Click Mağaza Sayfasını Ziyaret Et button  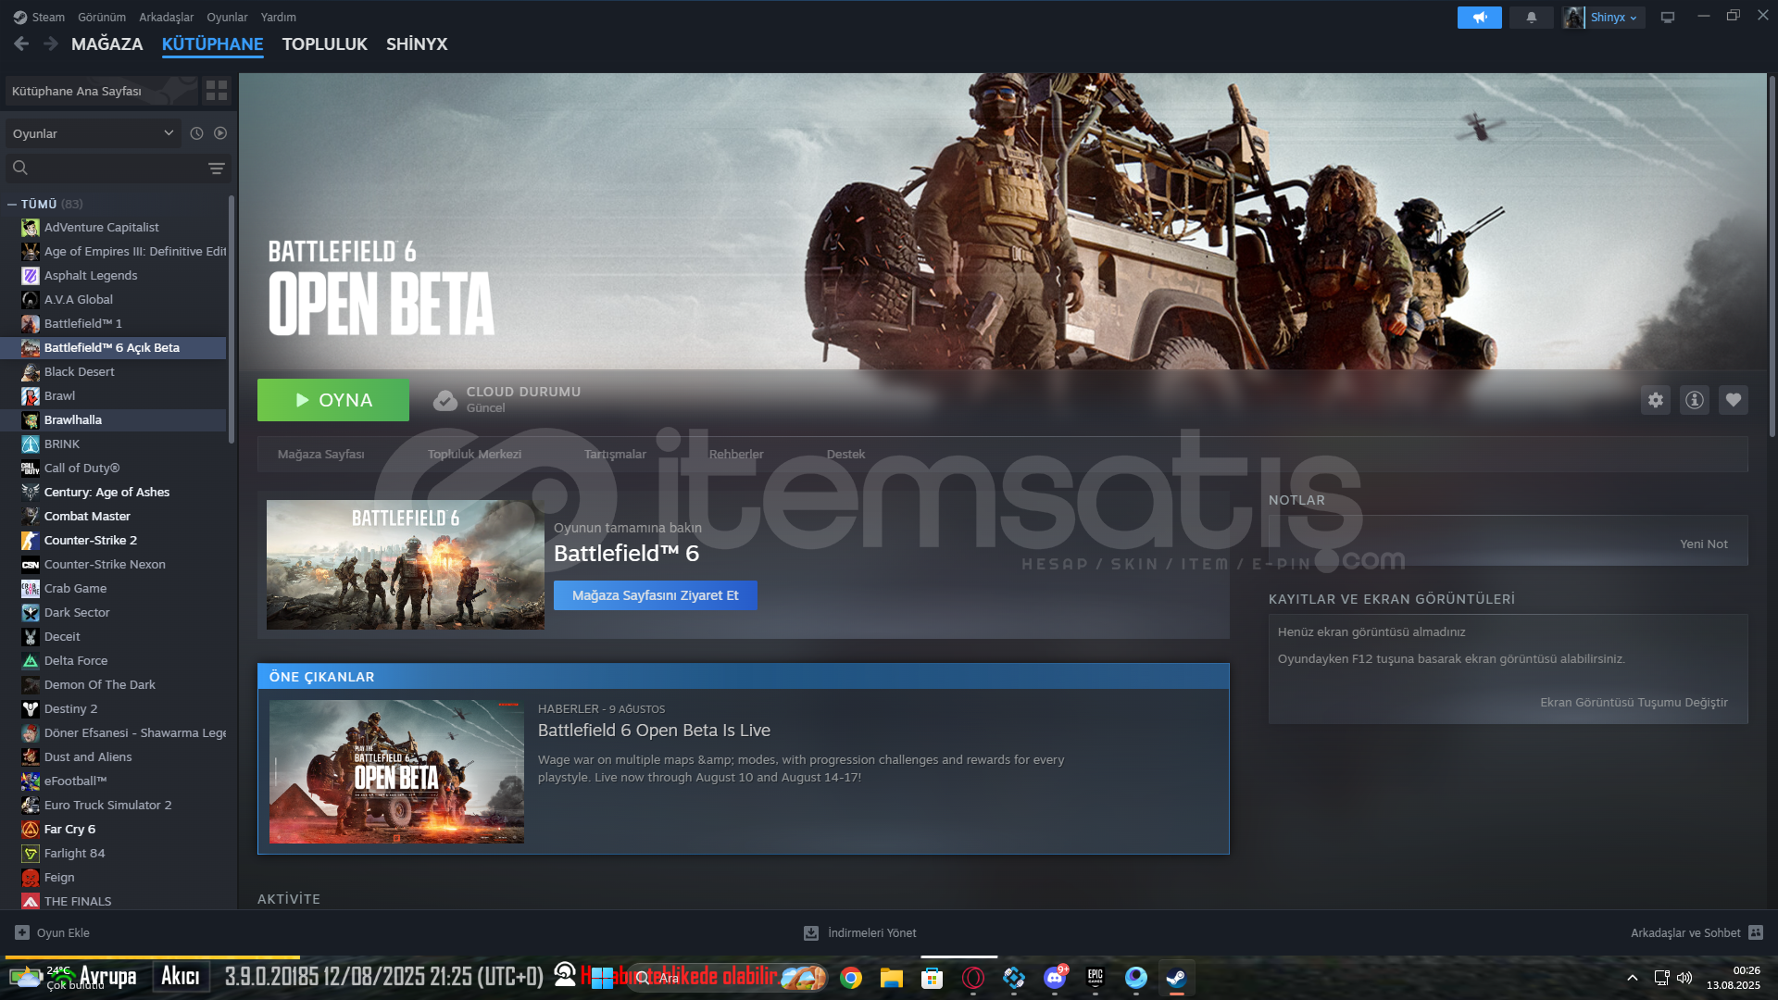point(655,595)
